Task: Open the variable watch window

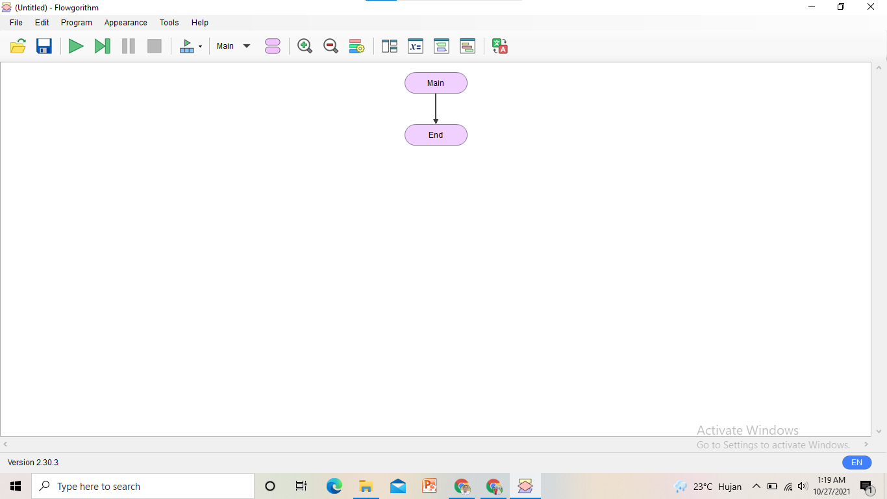Action: [x=415, y=45]
